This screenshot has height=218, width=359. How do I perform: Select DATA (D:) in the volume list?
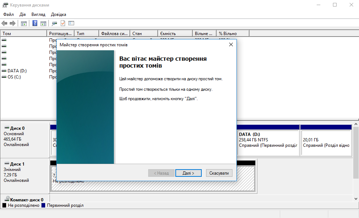click(x=17, y=71)
